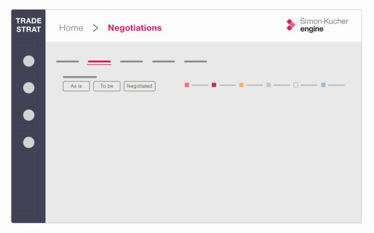
Task: Click the fourth sidebar circle icon
Action: click(29, 142)
